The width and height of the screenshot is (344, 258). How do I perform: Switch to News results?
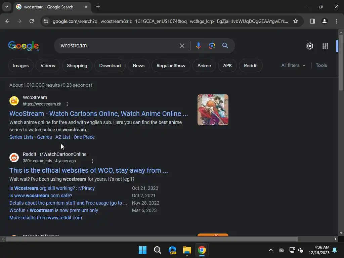(x=139, y=66)
